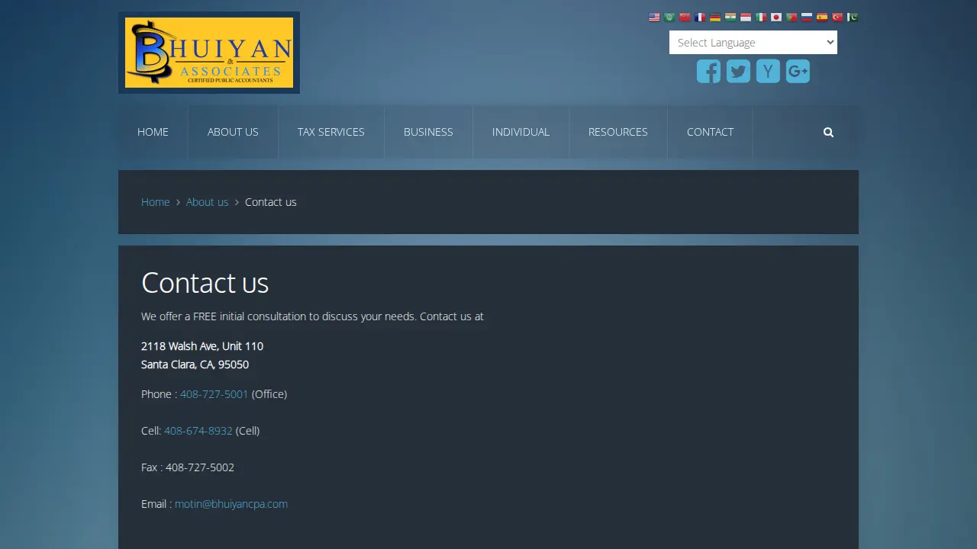Click the Pakistan flag icon
This screenshot has width=977, height=549.
coord(853,18)
